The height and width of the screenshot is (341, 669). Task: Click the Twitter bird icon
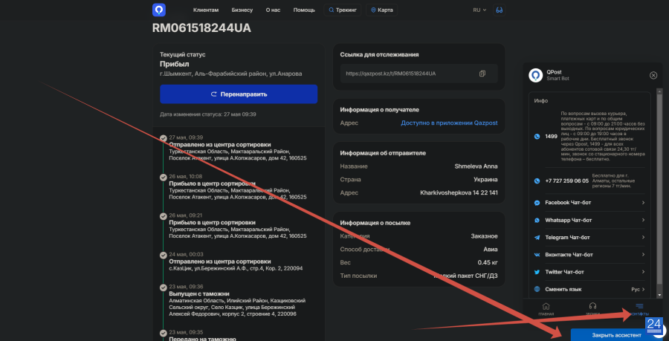point(537,272)
